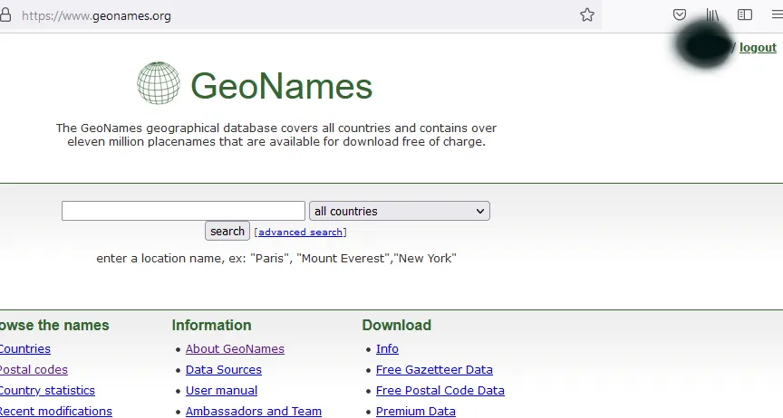Open the Data Sources link
783x418 pixels.
click(224, 370)
